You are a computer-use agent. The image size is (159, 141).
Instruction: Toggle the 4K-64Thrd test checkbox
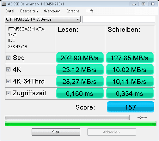[x=8, y=81]
